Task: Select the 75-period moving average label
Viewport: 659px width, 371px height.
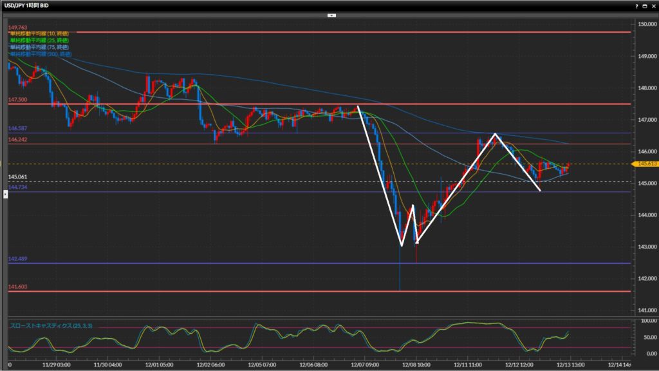Action: (x=40, y=47)
